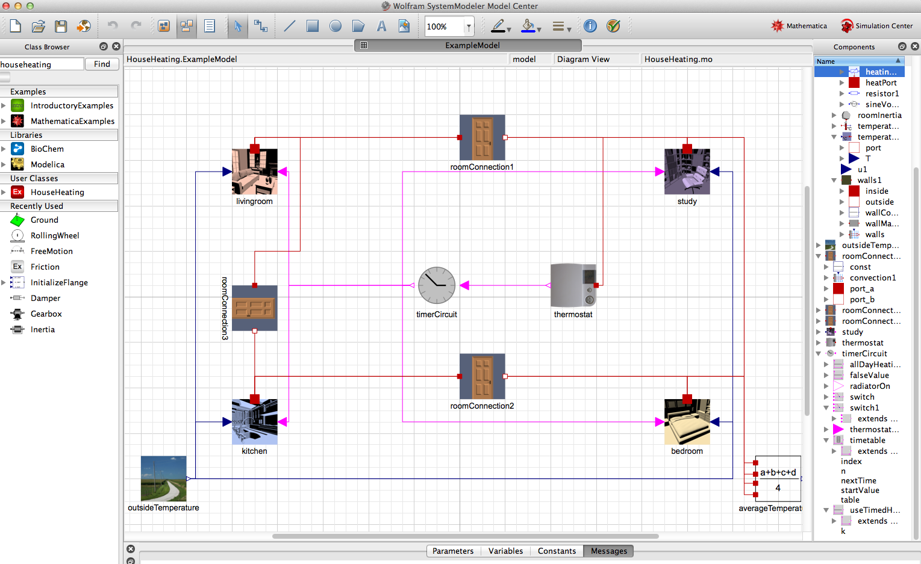921x564 pixels.
Task: Expand the HouseHeating user class
Action: point(4,192)
